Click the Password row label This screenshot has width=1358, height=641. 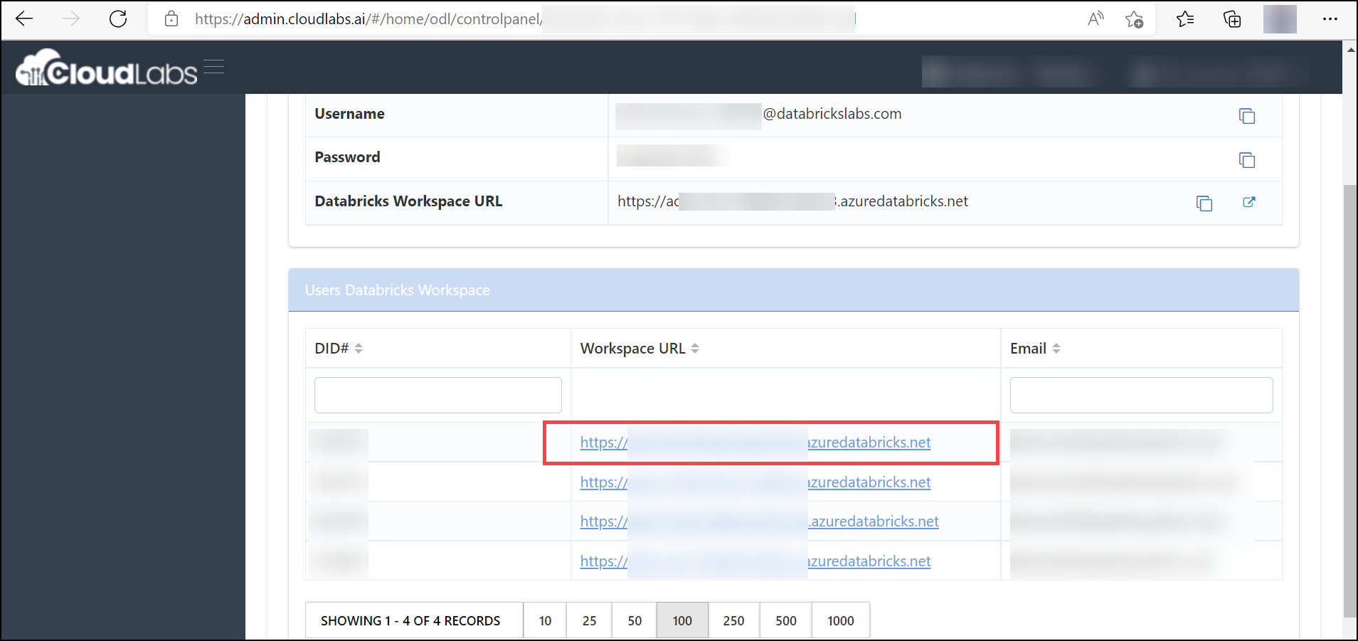coord(347,157)
